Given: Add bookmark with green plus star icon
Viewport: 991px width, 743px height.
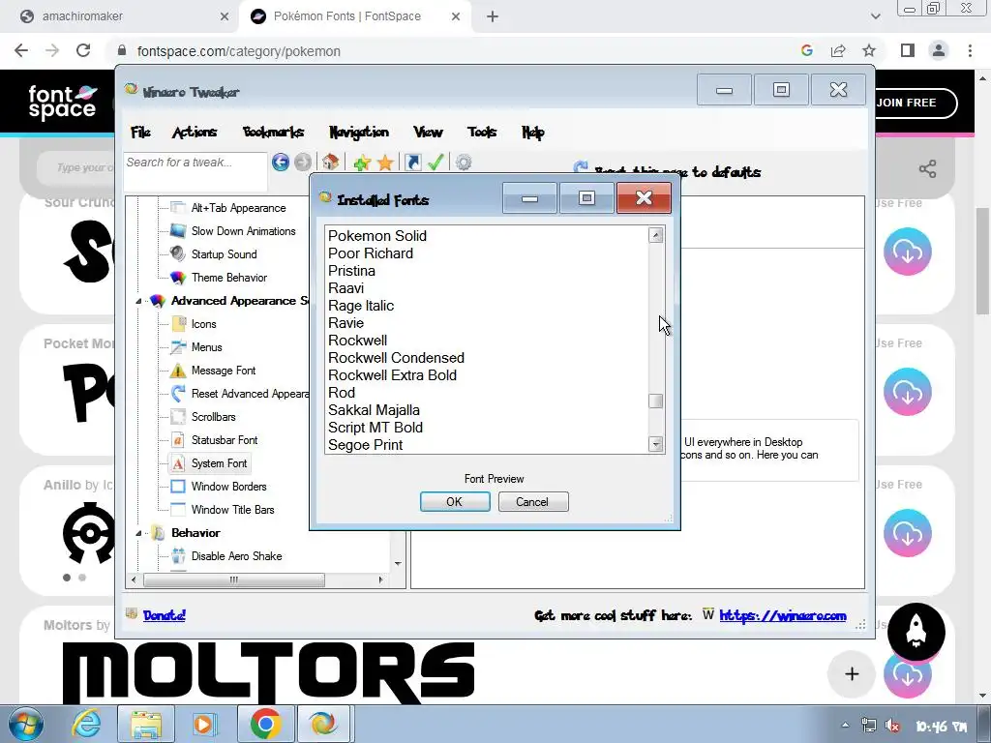Looking at the screenshot, I should pos(362,163).
